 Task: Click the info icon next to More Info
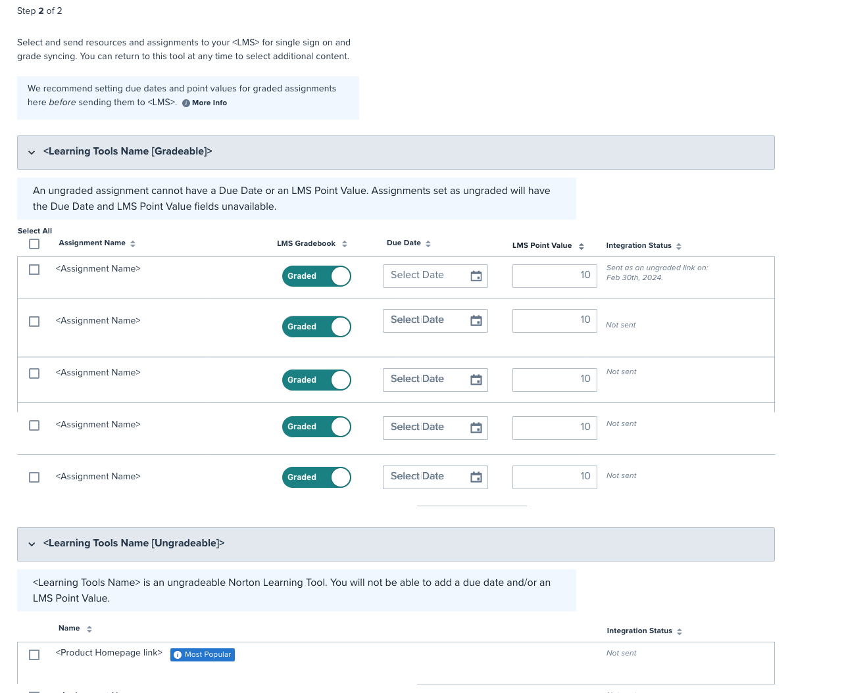186,103
